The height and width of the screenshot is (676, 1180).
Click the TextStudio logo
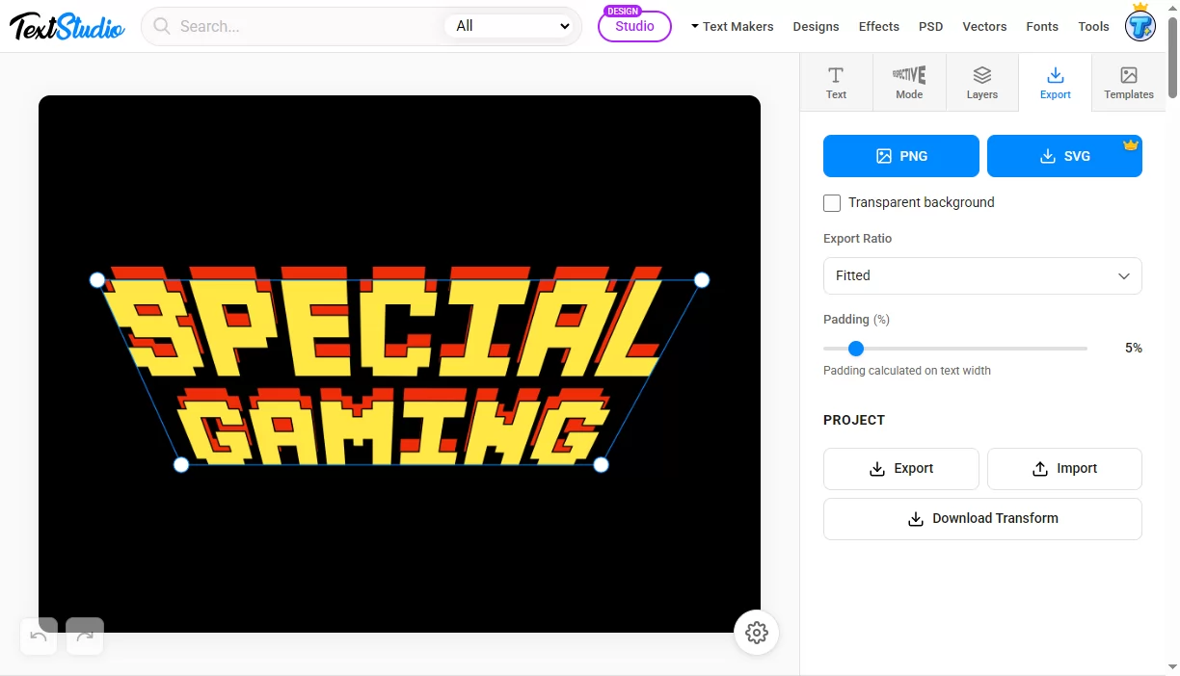[x=67, y=26]
